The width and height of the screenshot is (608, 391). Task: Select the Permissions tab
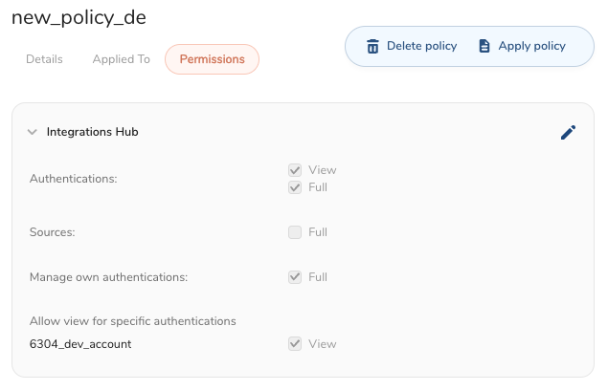(212, 59)
